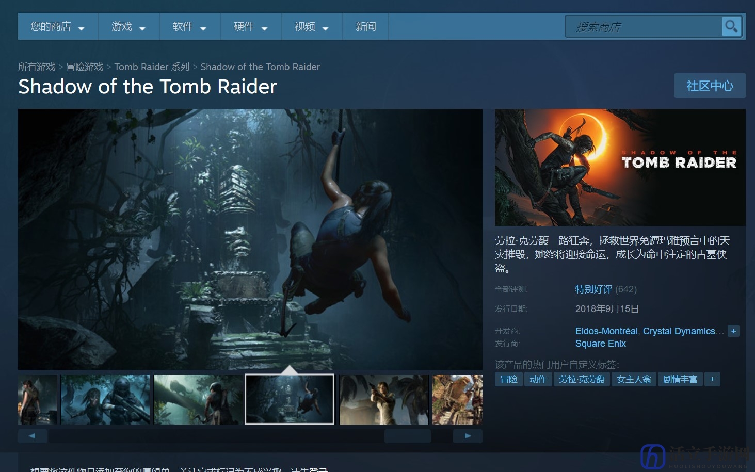This screenshot has height=472, width=755.
Task: Open the 社区中心 community hub
Action: [710, 86]
